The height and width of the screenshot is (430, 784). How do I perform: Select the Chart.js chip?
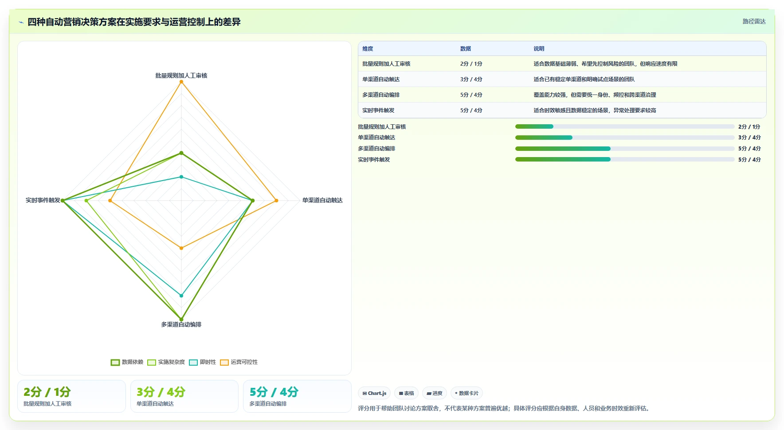[374, 393]
